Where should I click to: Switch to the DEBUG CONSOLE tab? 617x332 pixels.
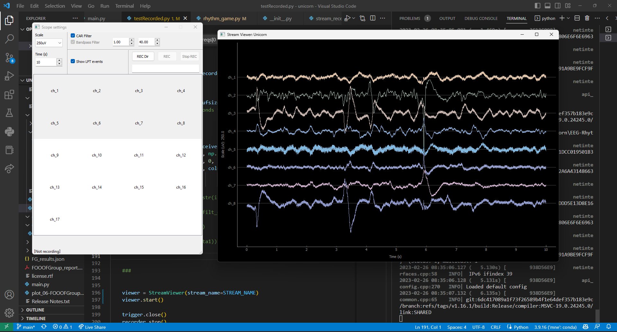(481, 18)
